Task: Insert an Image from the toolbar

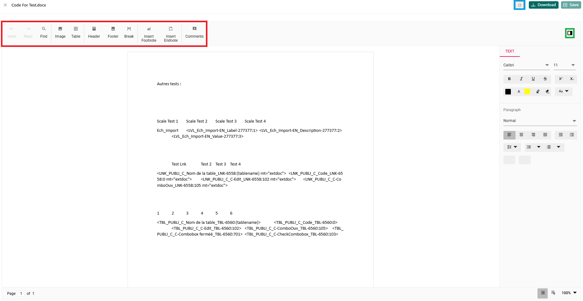Action: tap(60, 32)
